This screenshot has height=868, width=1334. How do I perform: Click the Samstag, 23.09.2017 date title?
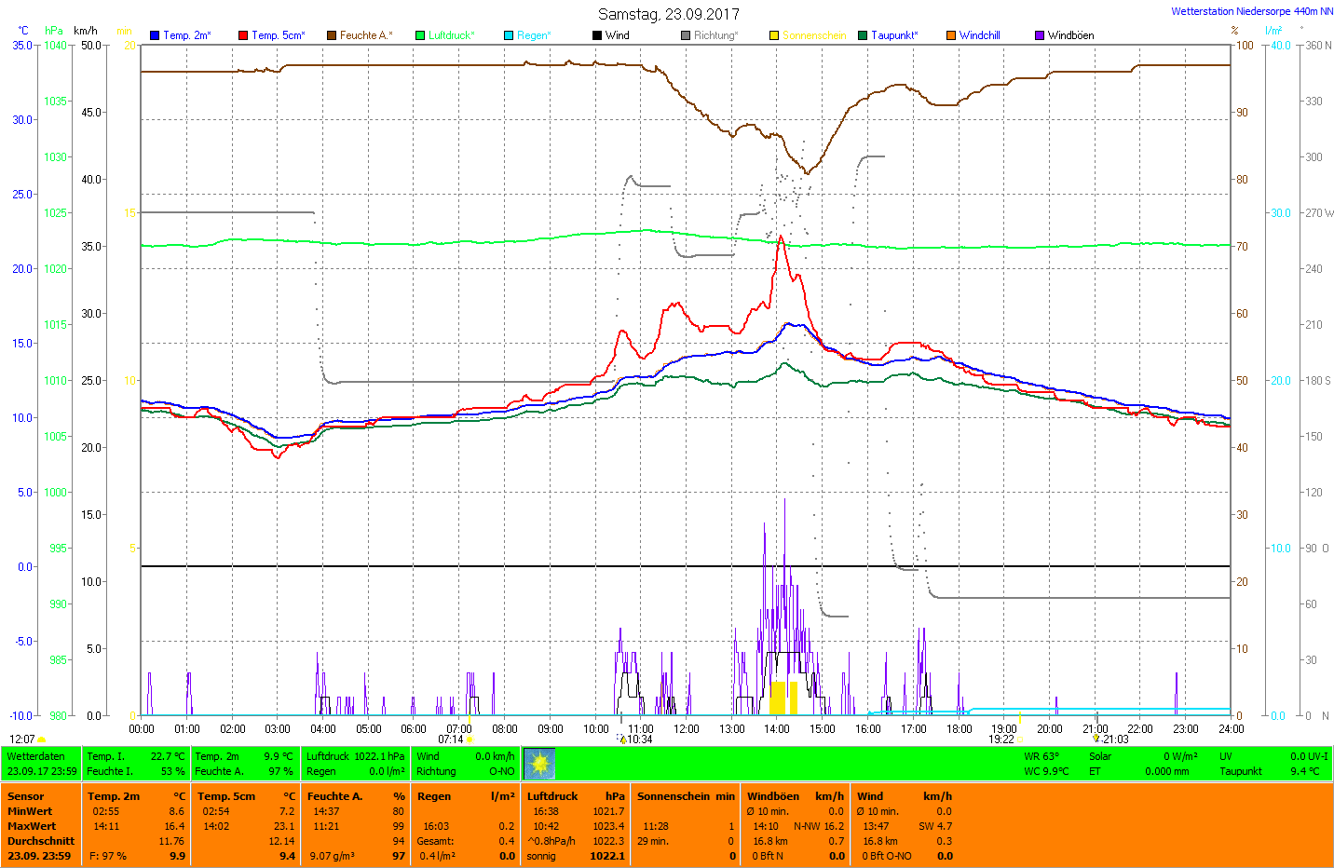point(668,14)
